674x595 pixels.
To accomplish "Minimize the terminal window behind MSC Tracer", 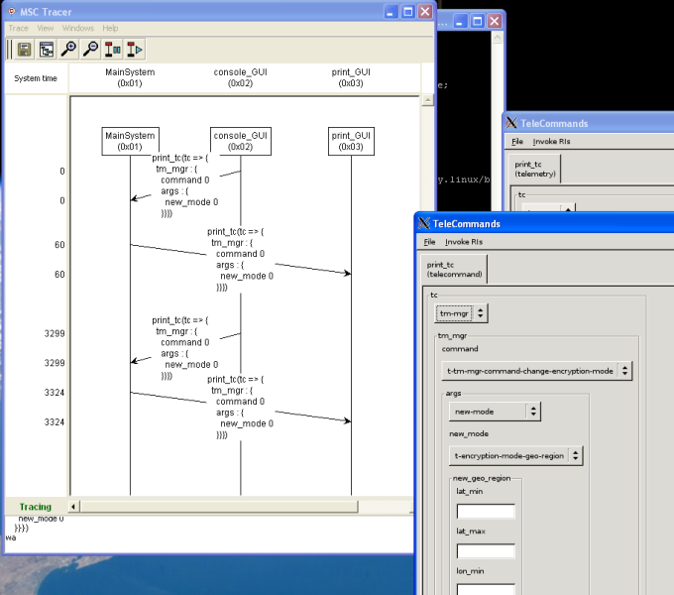I will tap(460, 22).
